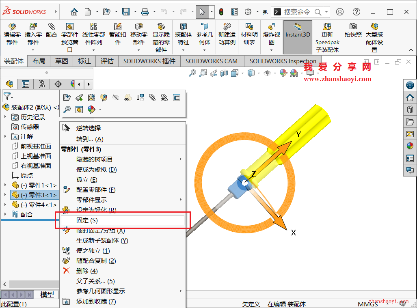Choose 孤立 (E) from the context menu

123,180
